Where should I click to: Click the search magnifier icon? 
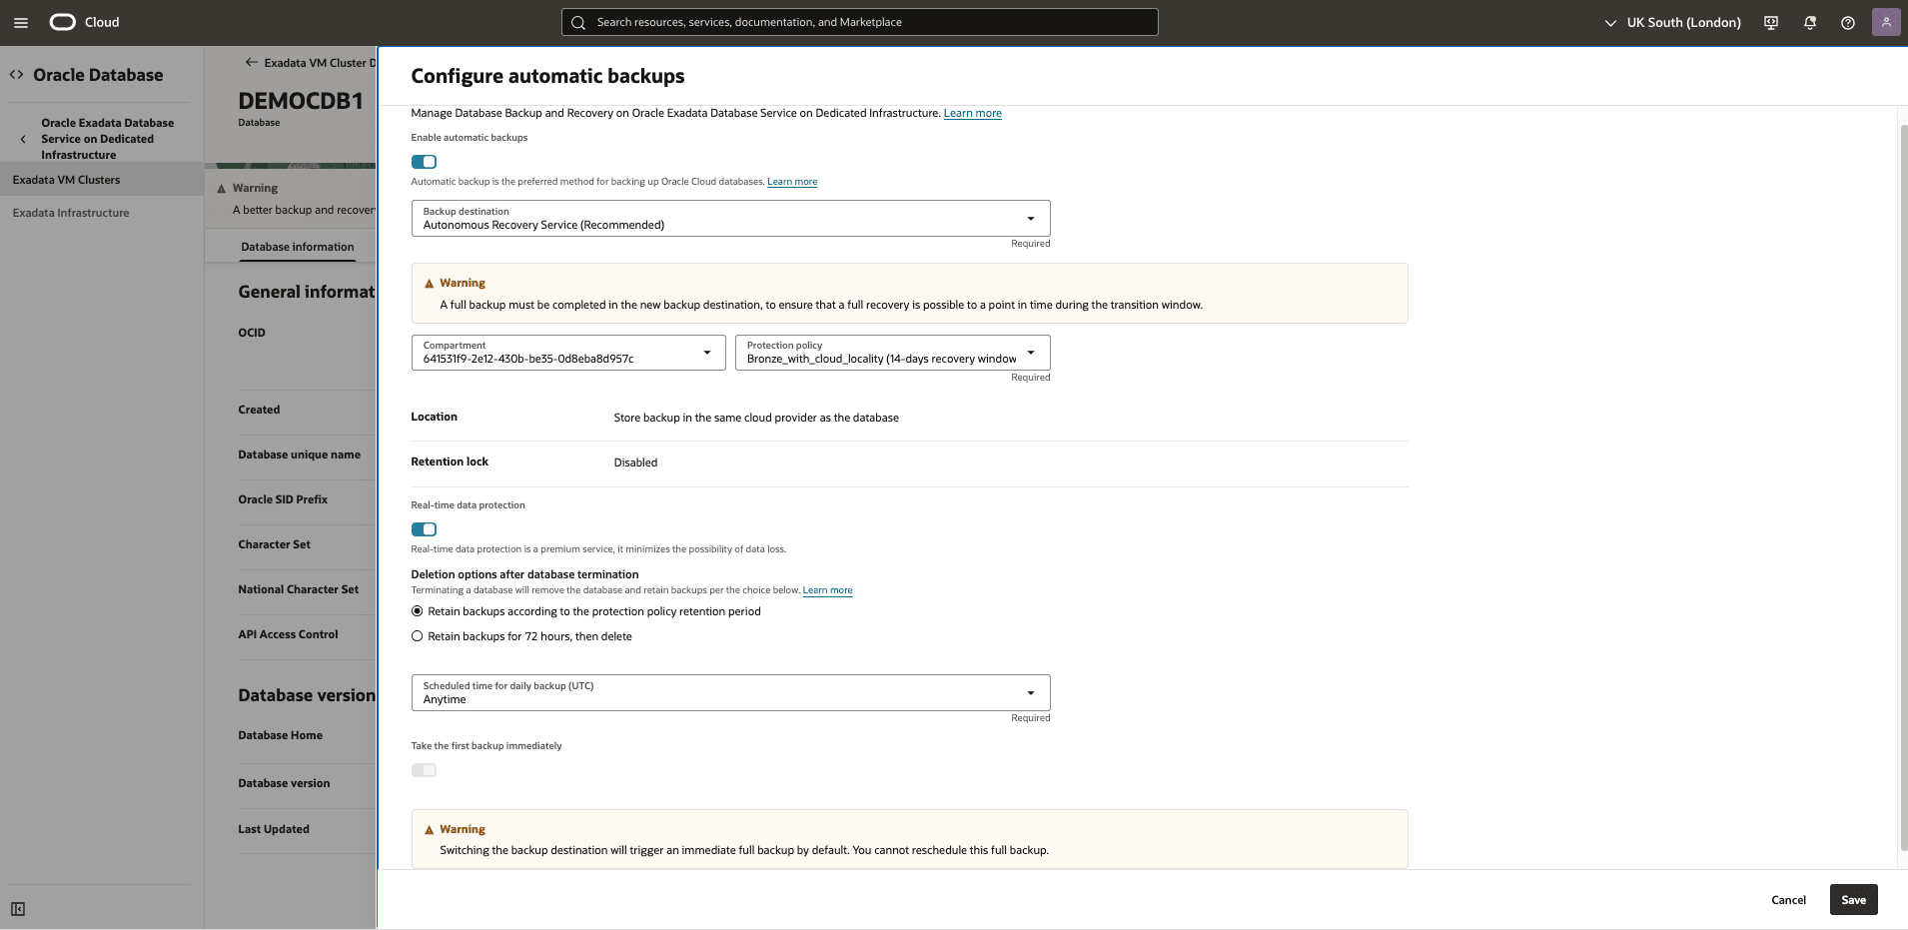(578, 21)
